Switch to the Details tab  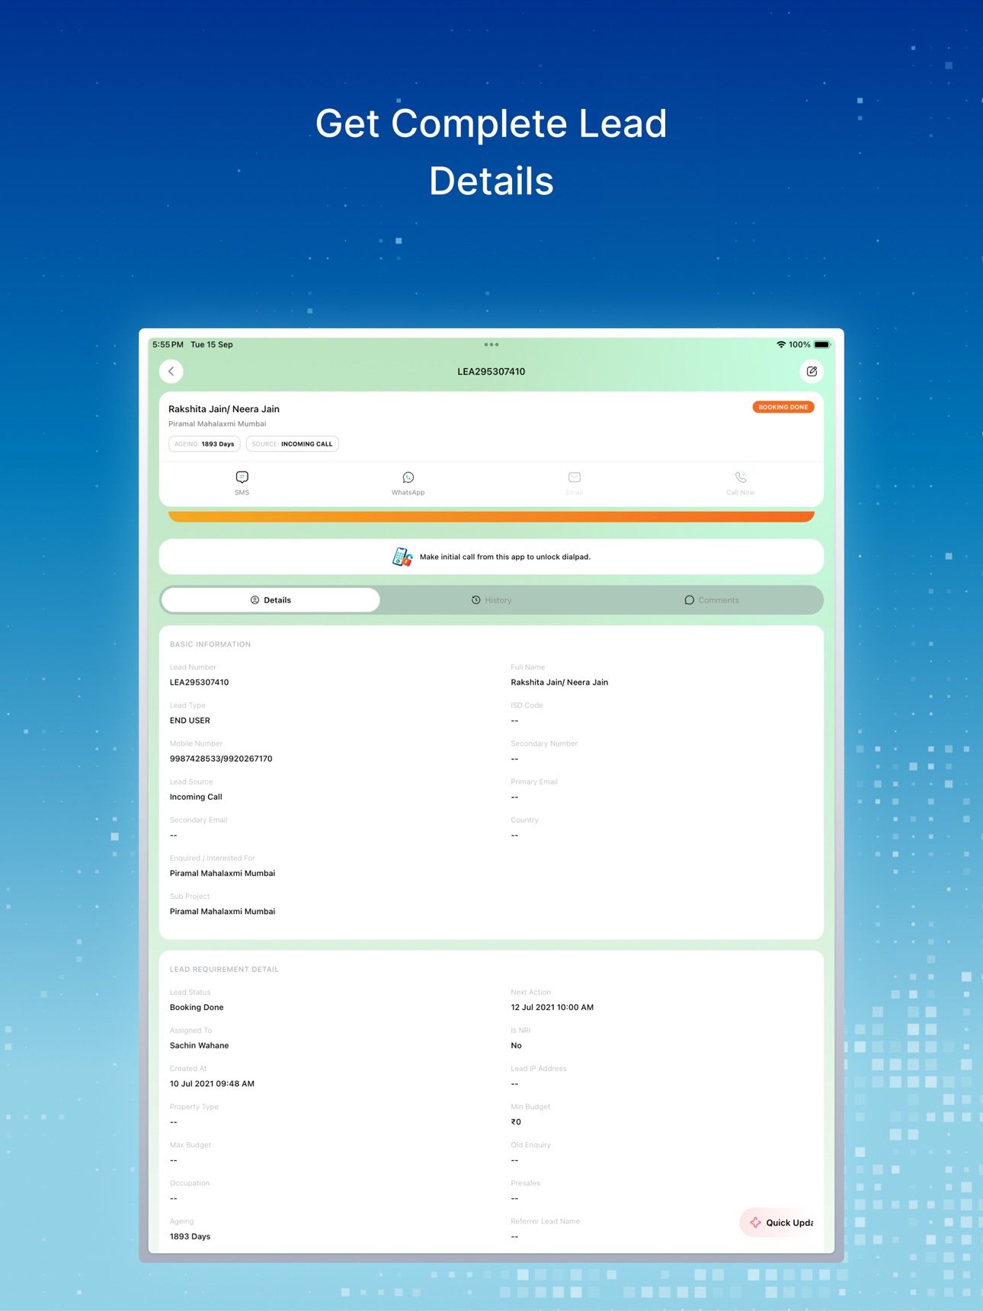[271, 600]
